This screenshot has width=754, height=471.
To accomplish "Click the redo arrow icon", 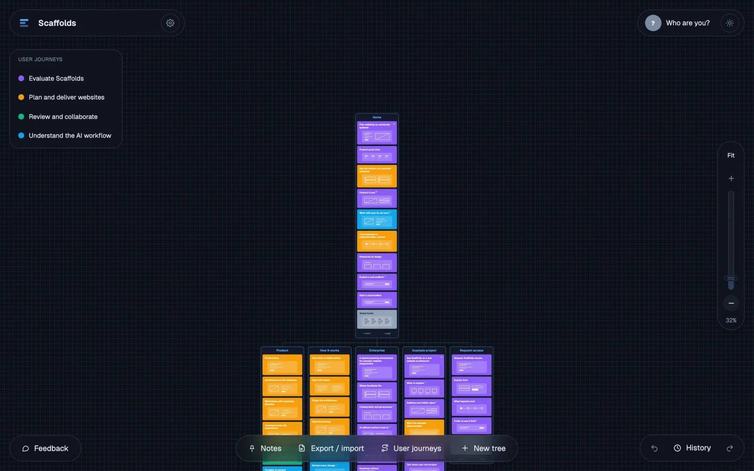I will tap(729, 448).
